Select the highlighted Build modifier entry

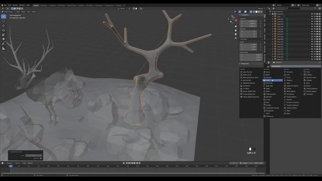pos(273,80)
